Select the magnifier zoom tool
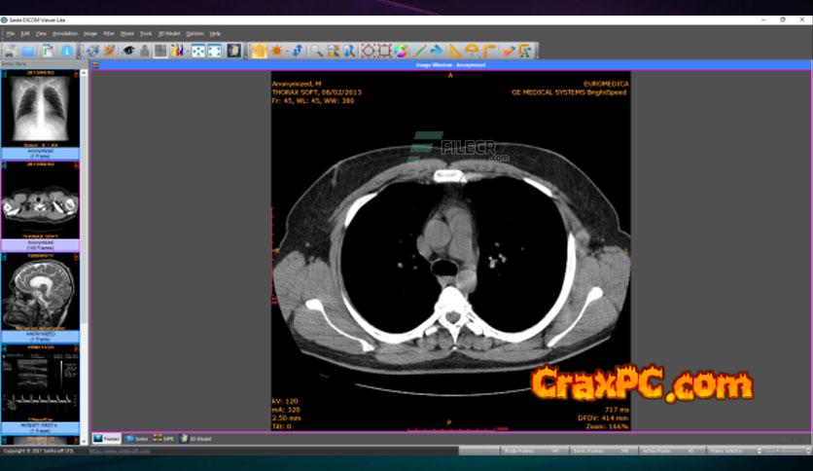 (316, 51)
